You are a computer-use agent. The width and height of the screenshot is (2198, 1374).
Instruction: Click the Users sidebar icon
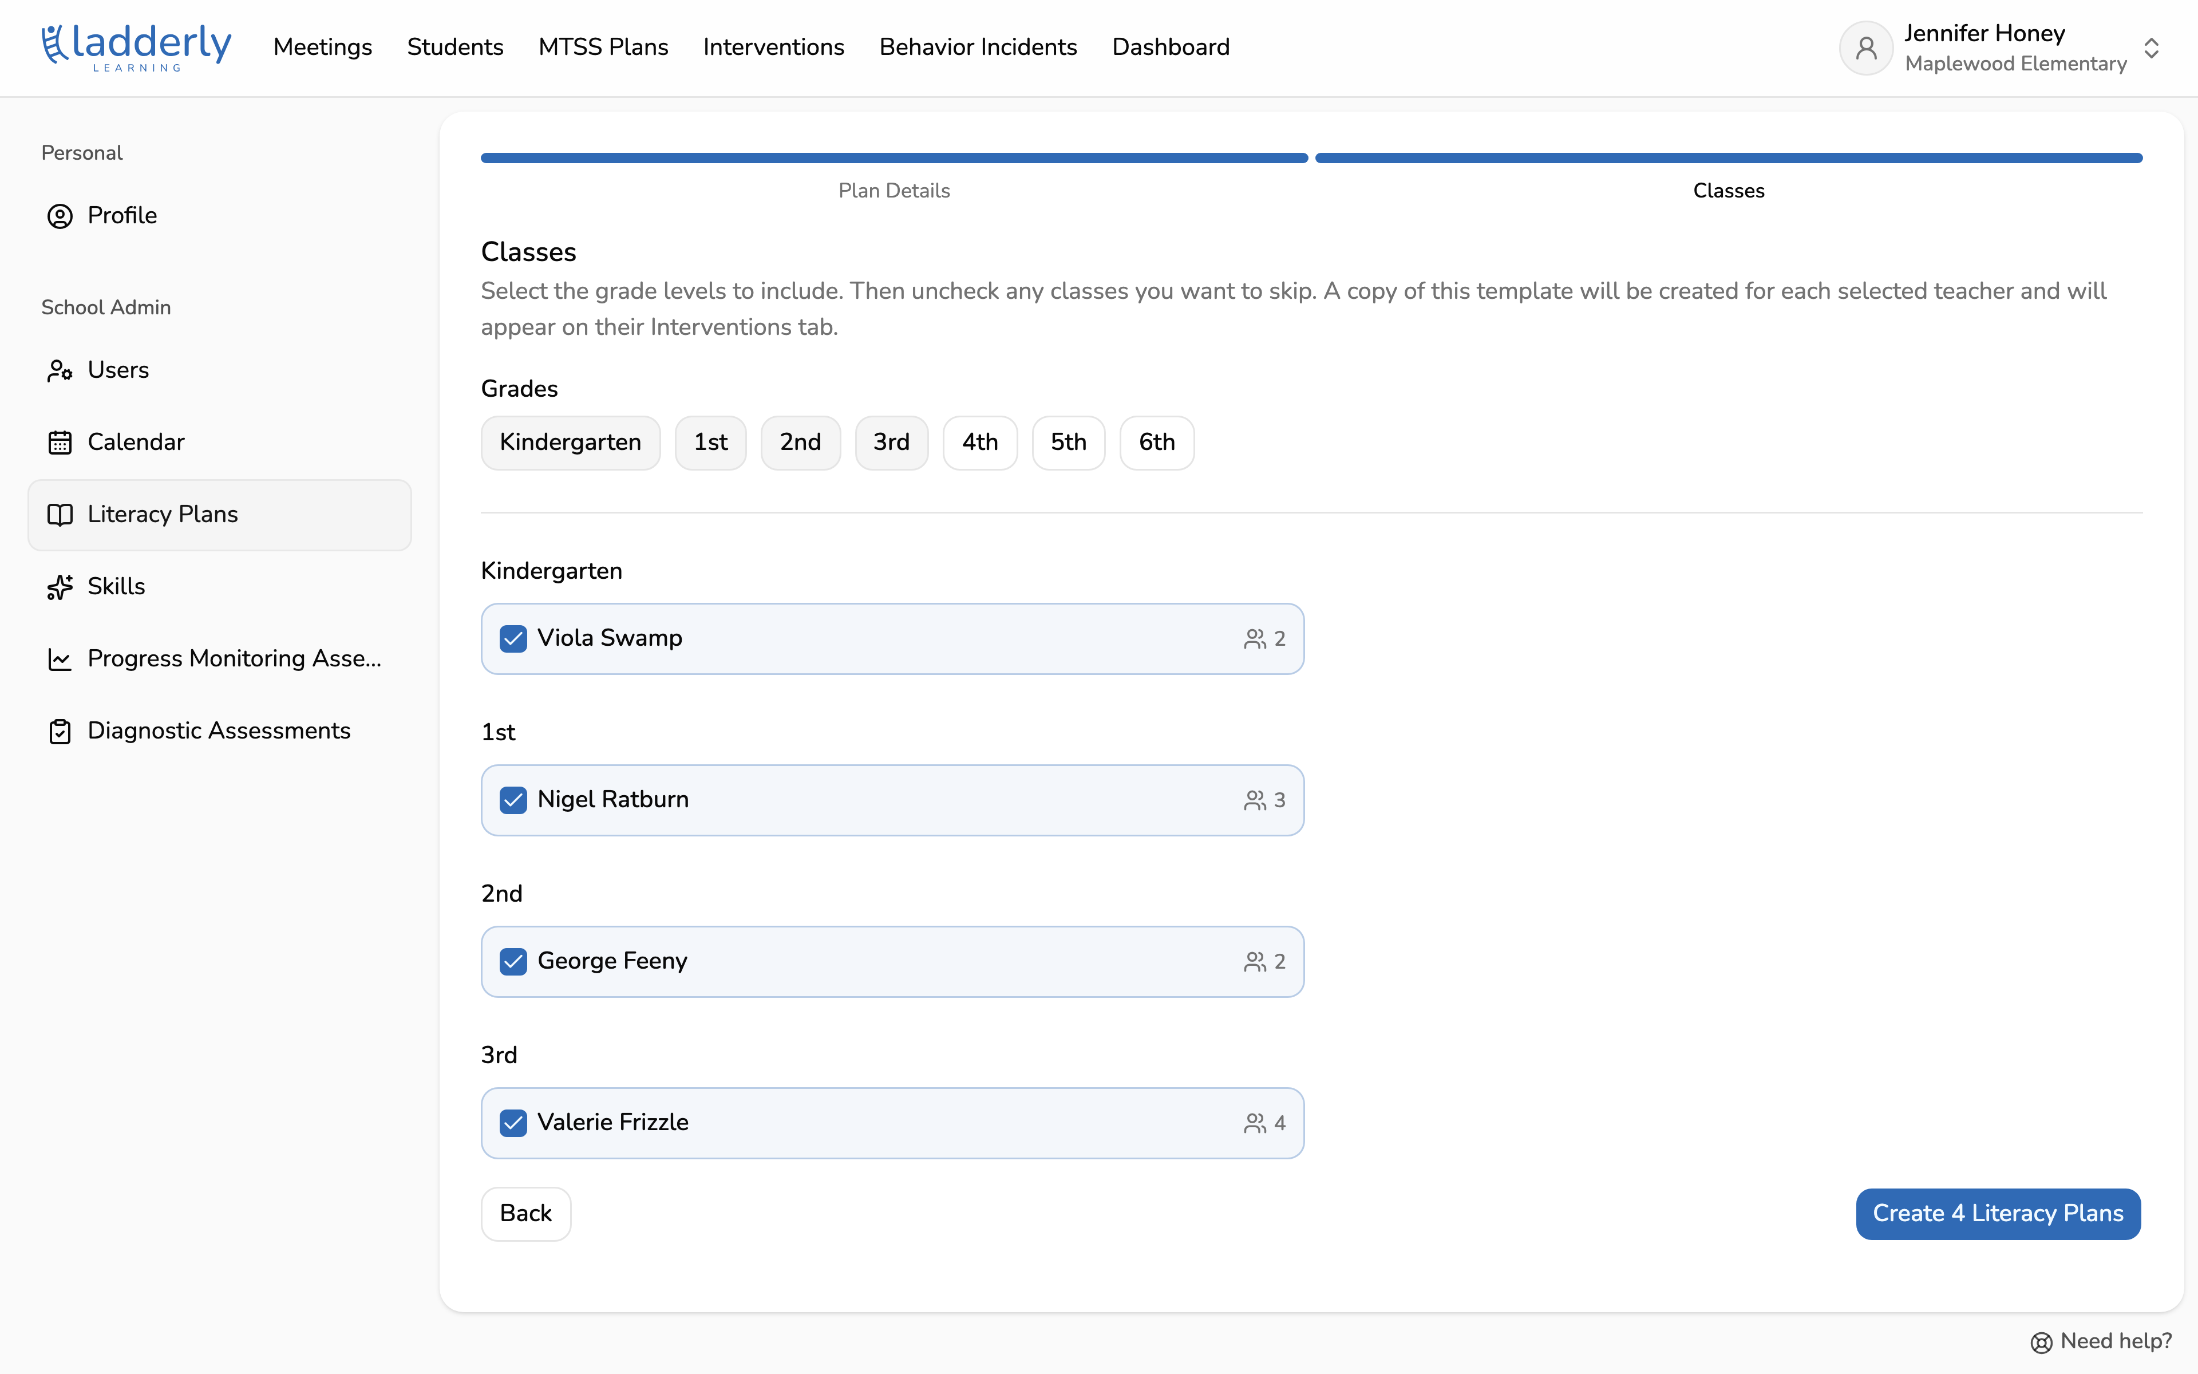60,371
